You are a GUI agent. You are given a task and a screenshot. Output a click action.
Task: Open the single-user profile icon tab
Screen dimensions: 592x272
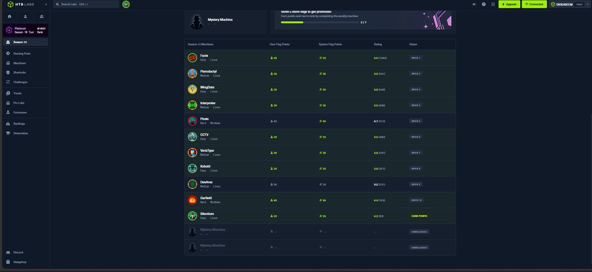[x=25, y=16]
